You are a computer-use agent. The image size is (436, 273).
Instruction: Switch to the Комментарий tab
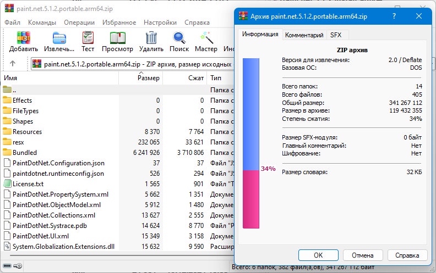(x=304, y=35)
